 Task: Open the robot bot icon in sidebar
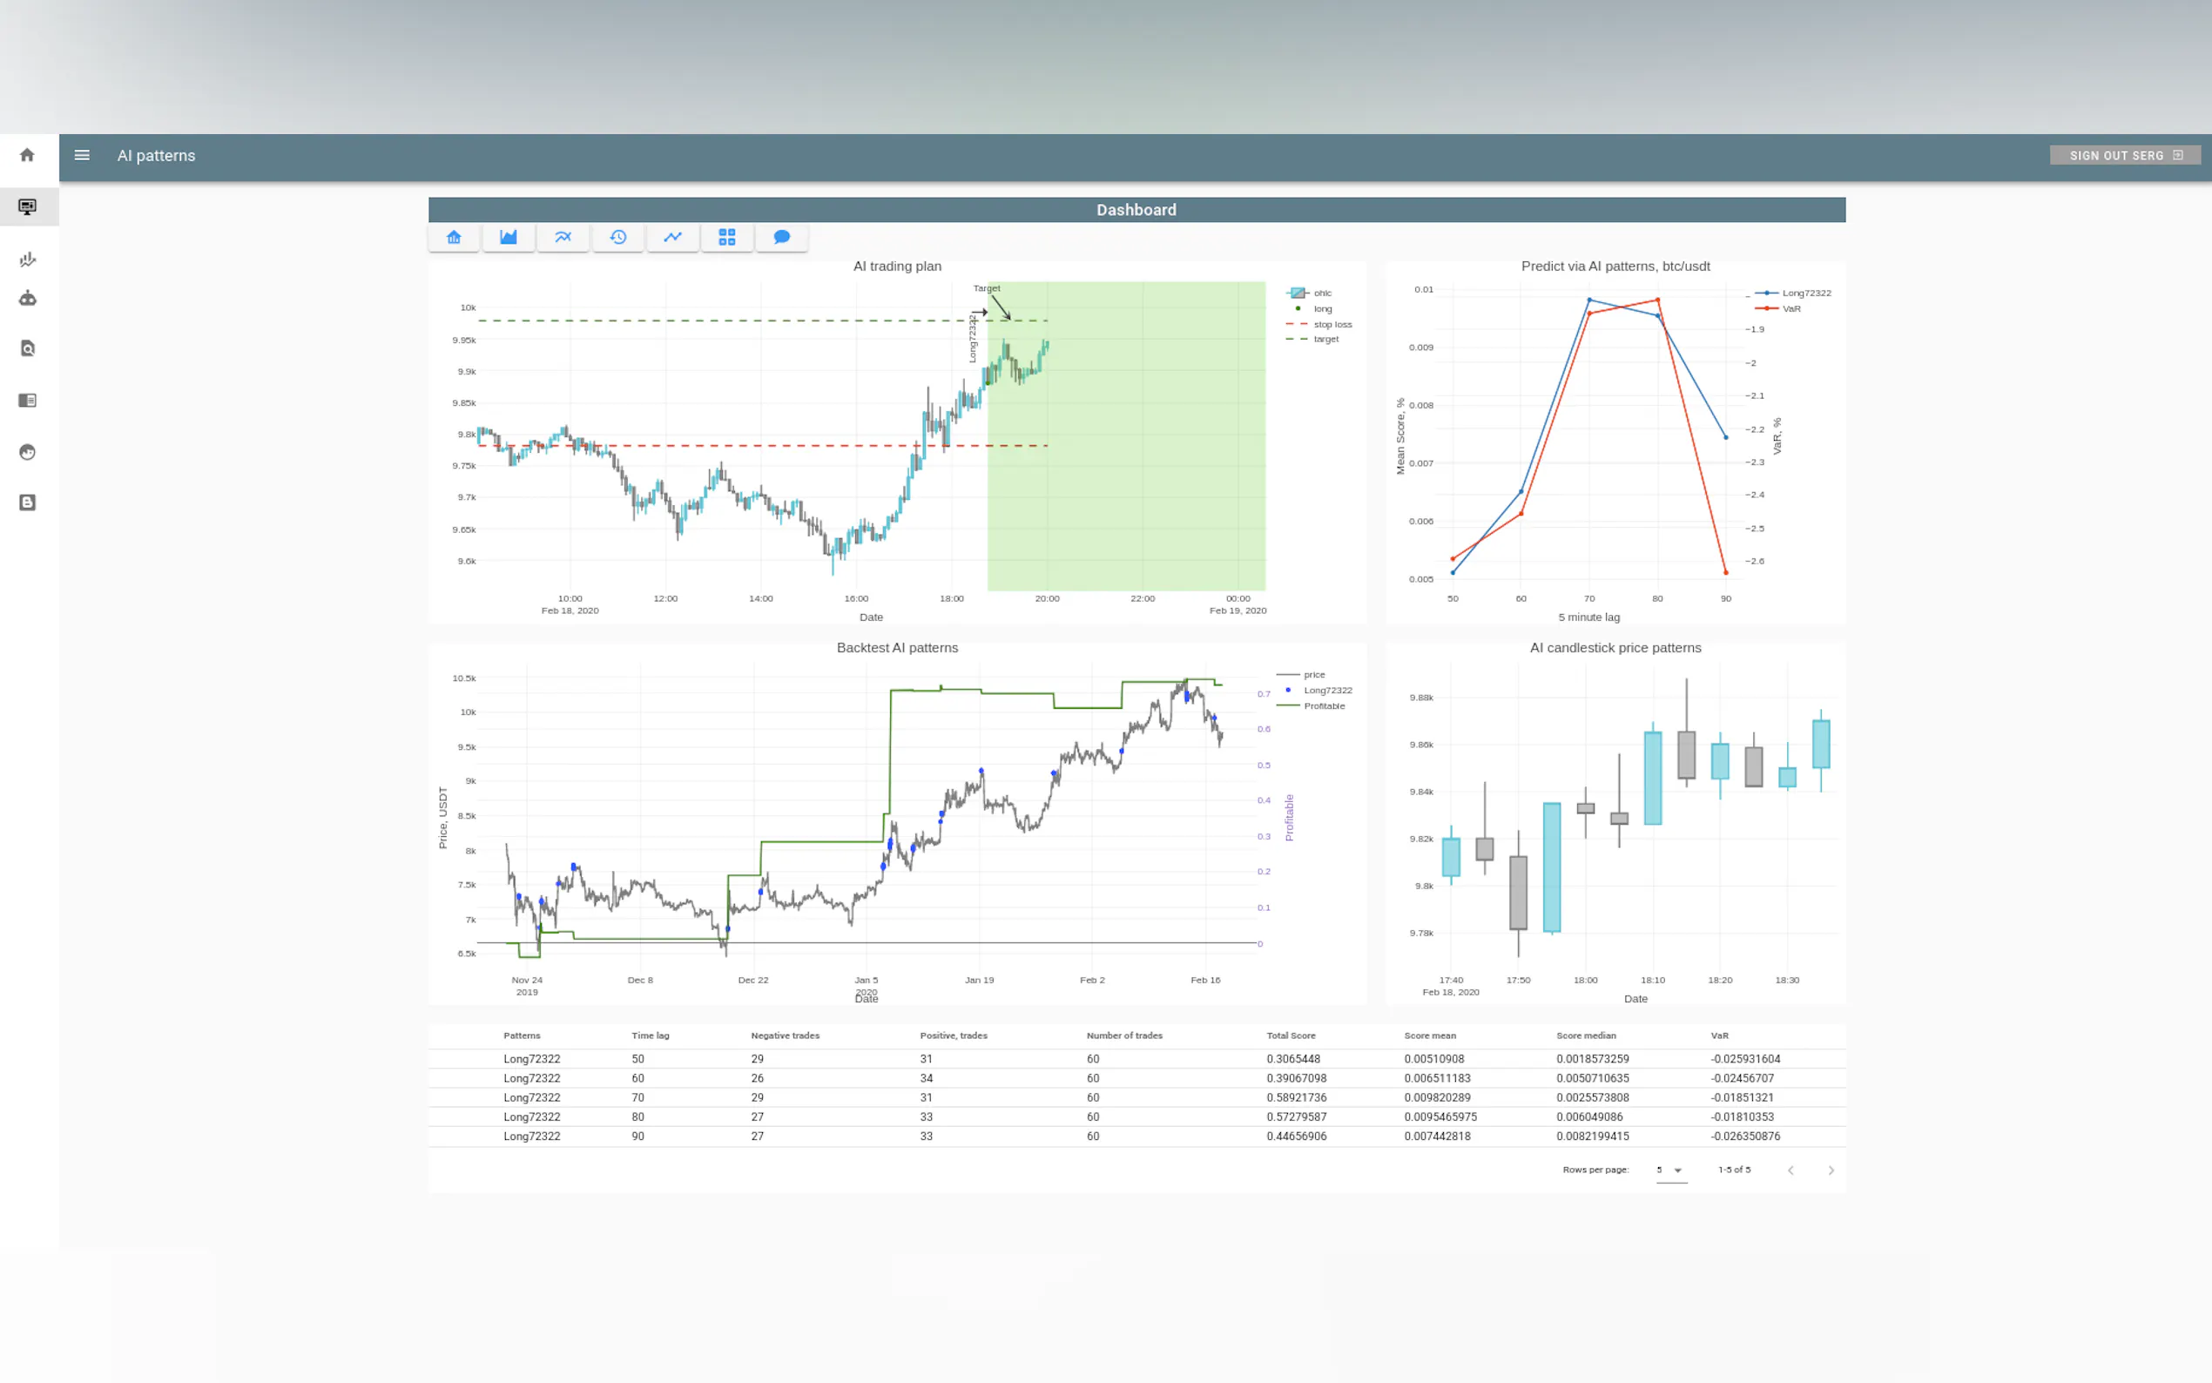28,298
